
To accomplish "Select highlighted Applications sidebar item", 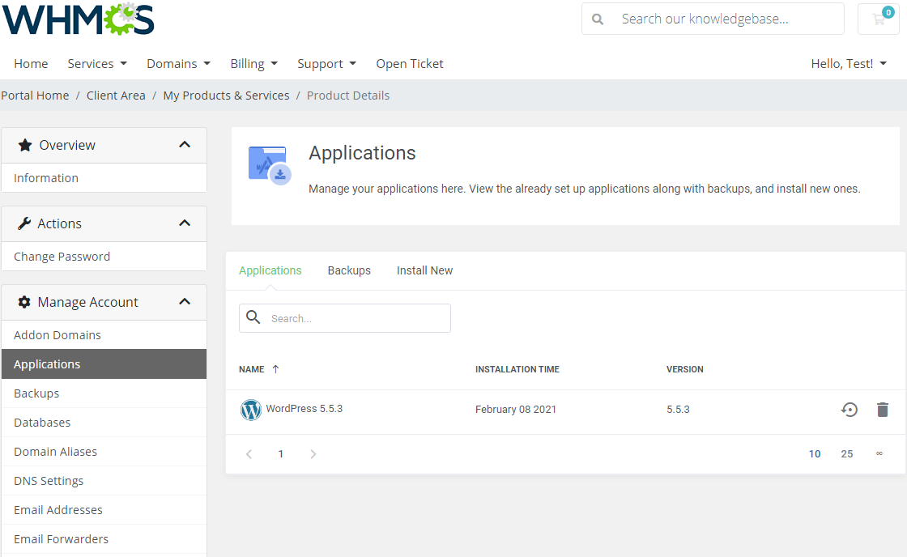I will point(104,364).
